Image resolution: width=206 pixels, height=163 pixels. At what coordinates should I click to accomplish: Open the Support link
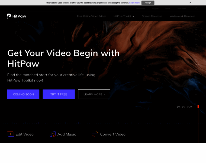[155, 8]
